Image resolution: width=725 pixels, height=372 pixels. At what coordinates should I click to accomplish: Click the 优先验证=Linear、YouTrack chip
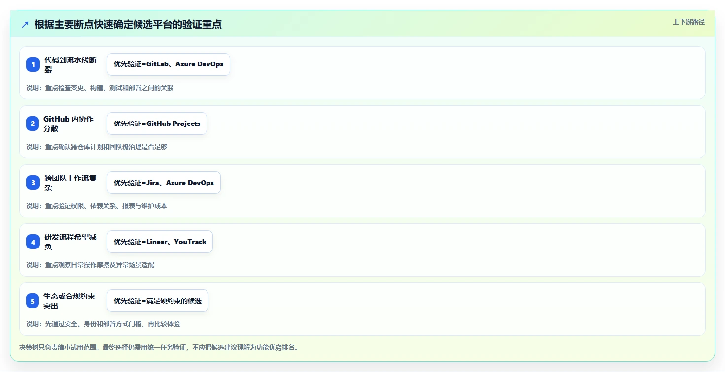click(x=160, y=242)
